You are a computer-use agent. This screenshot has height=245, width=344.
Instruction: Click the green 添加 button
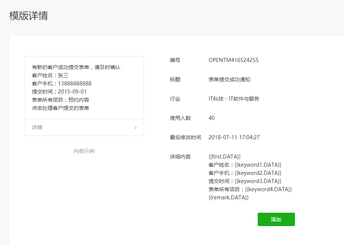pyautogui.click(x=276, y=219)
